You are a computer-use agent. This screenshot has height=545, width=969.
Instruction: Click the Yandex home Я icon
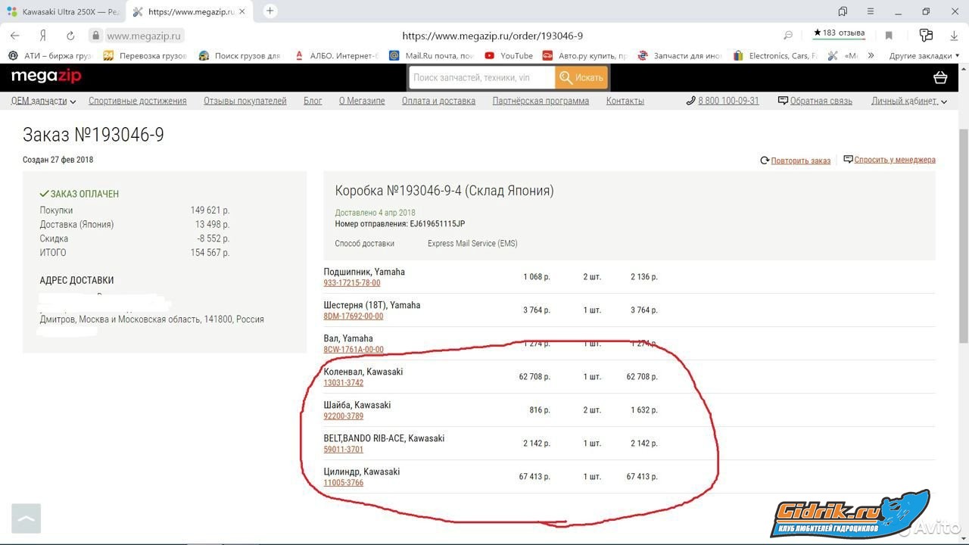coord(43,36)
